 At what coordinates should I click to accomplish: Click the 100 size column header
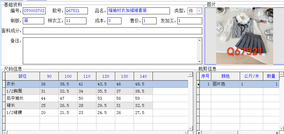point(68,76)
